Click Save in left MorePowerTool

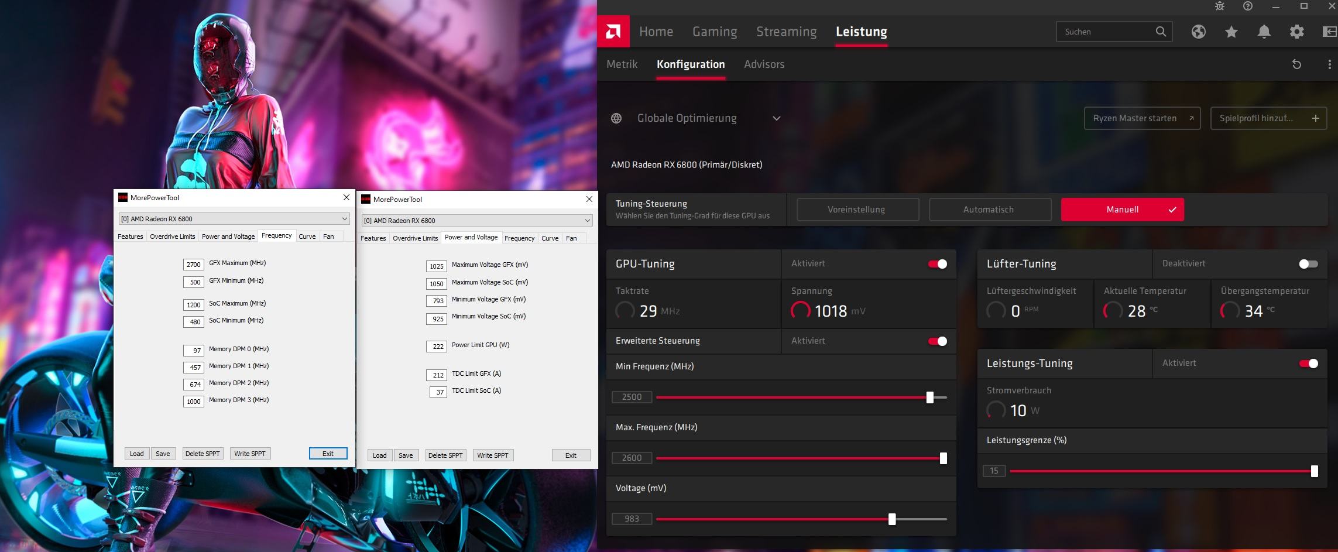(x=163, y=454)
